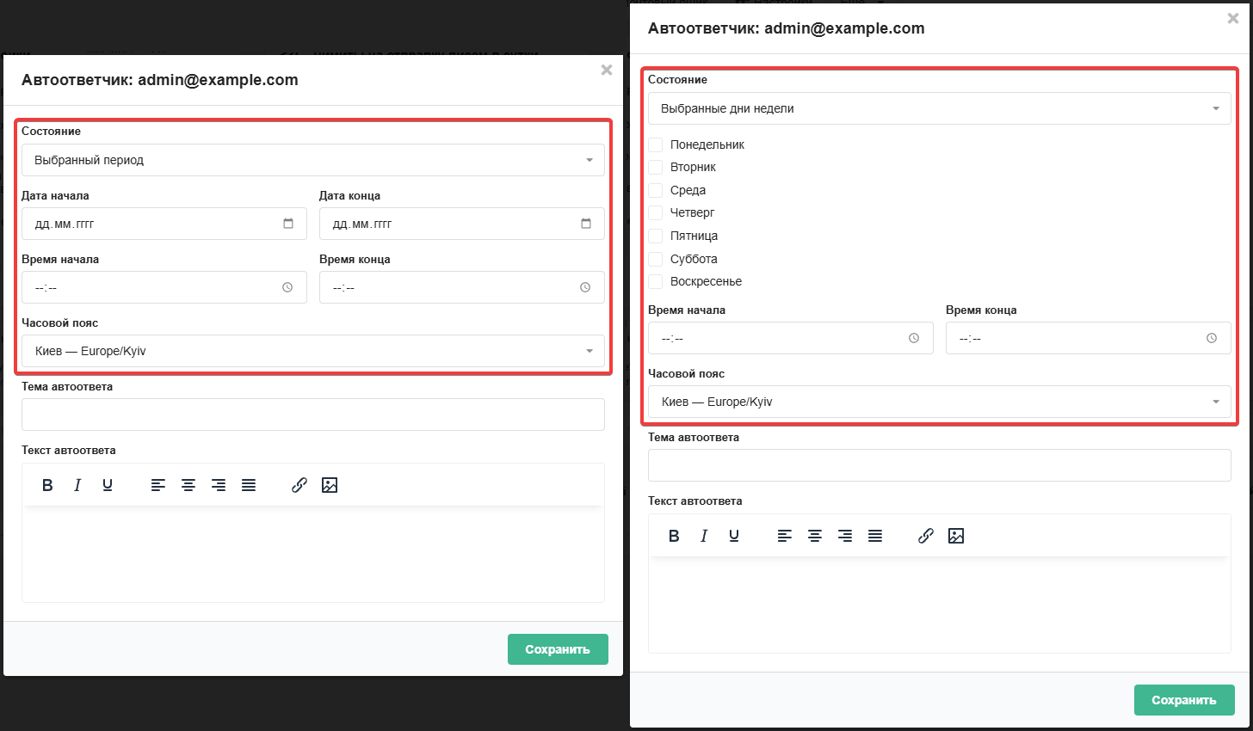Click Сохранить in the right dialog
This screenshot has width=1253, height=731.
1184,700
